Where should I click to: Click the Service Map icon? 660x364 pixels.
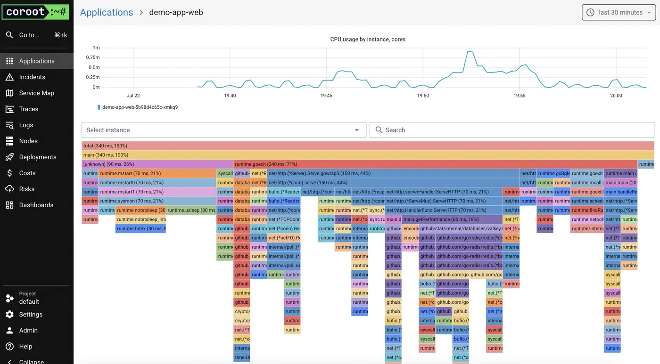click(x=9, y=93)
